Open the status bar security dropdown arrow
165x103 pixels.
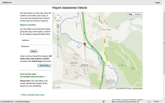151,102
